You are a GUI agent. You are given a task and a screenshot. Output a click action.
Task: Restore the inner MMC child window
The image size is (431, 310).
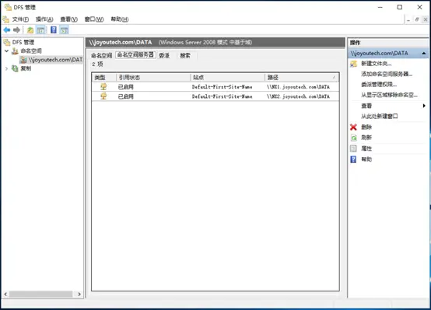[417, 19]
